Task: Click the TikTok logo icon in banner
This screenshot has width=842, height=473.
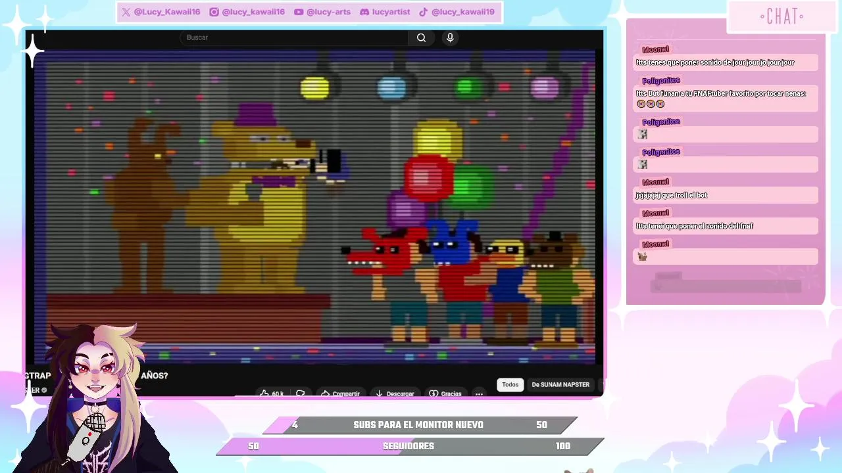Action: point(424,12)
